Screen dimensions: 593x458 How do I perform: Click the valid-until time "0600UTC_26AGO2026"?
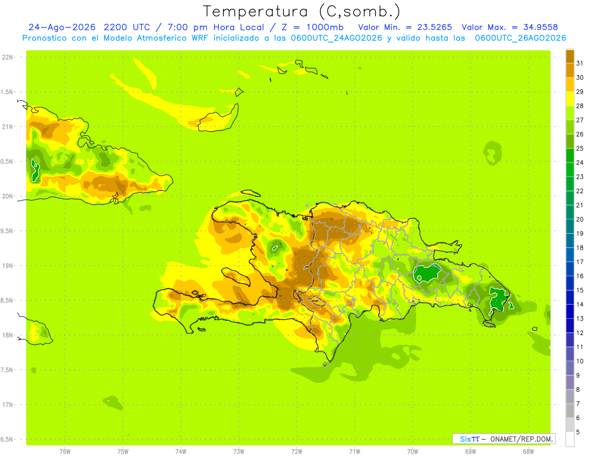pos(520,38)
